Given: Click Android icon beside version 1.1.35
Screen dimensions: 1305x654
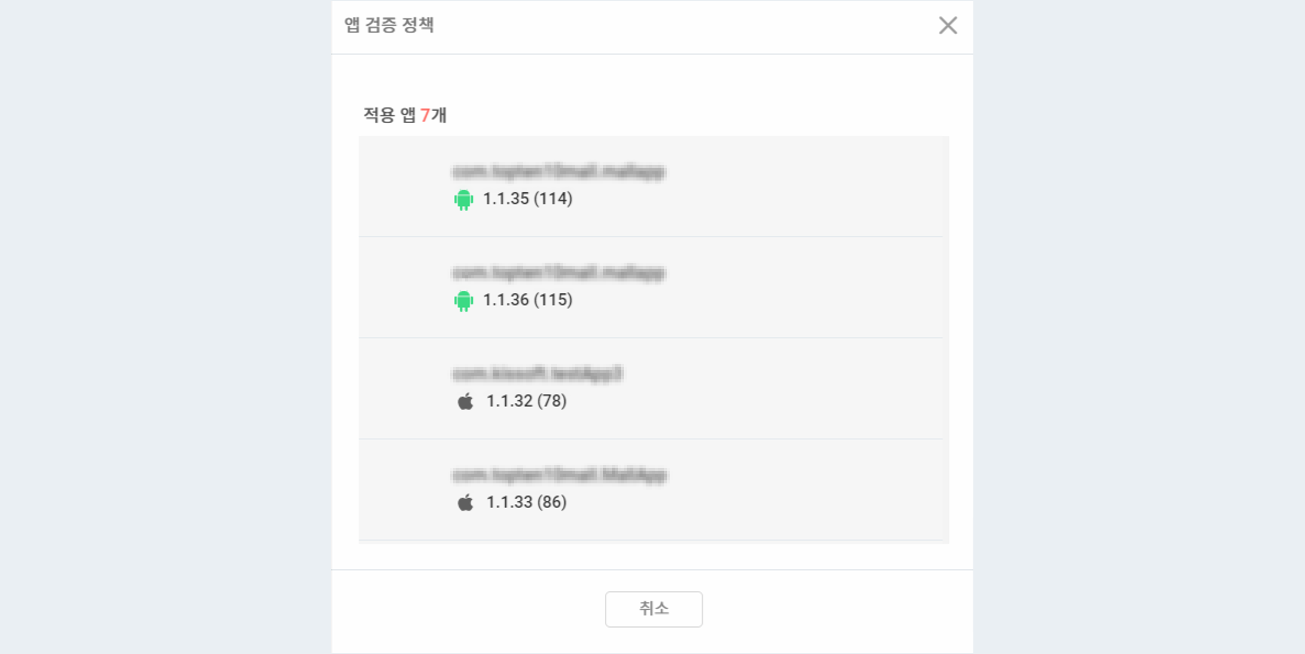Looking at the screenshot, I should 464,200.
